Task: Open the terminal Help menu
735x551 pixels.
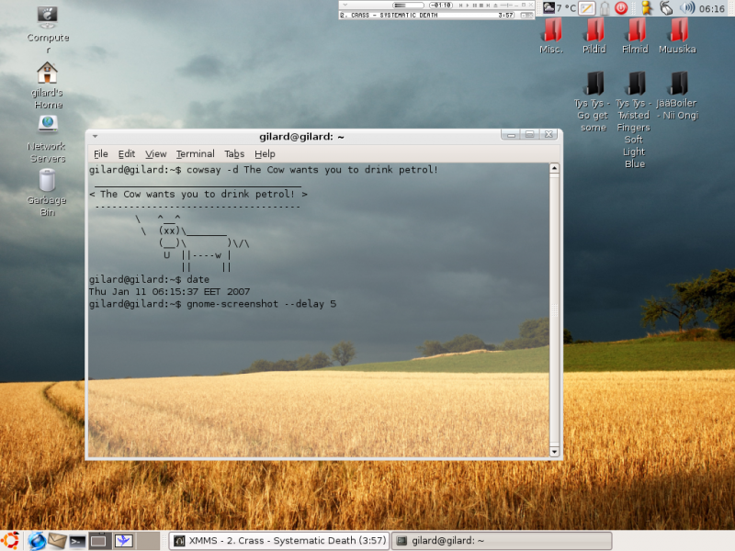Action: point(265,153)
